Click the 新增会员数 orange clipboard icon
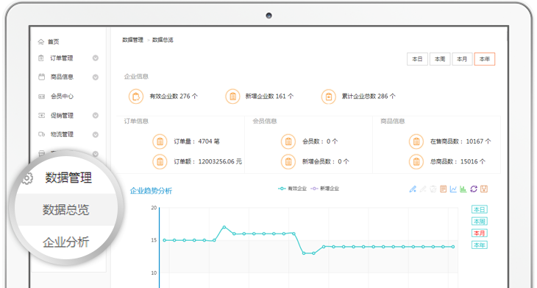537x288 pixels. tap(288, 161)
